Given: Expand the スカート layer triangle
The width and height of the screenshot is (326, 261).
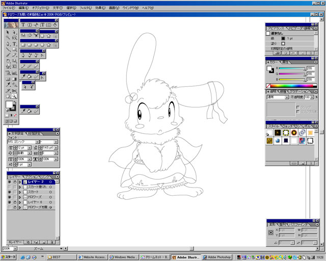Looking at the screenshot, I should point(20,192).
